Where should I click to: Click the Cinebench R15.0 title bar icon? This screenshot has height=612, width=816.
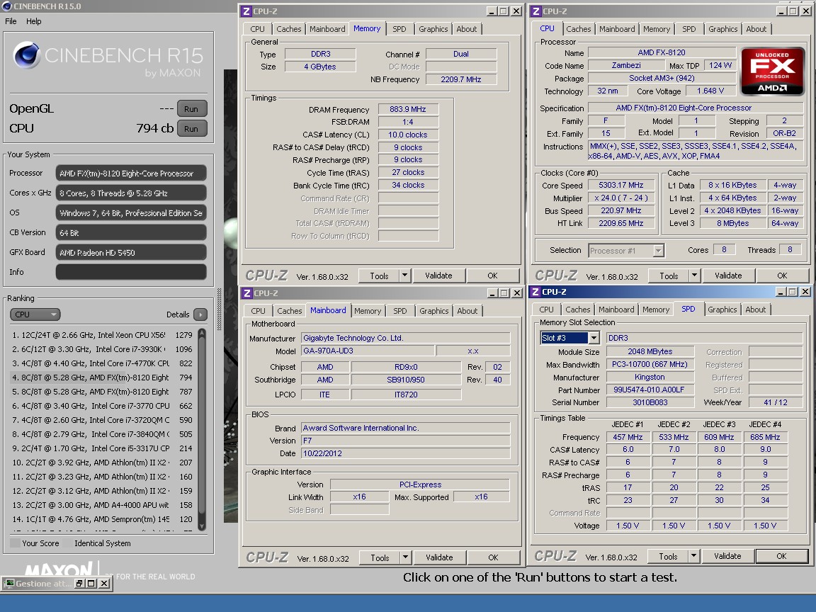[x=7, y=6]
